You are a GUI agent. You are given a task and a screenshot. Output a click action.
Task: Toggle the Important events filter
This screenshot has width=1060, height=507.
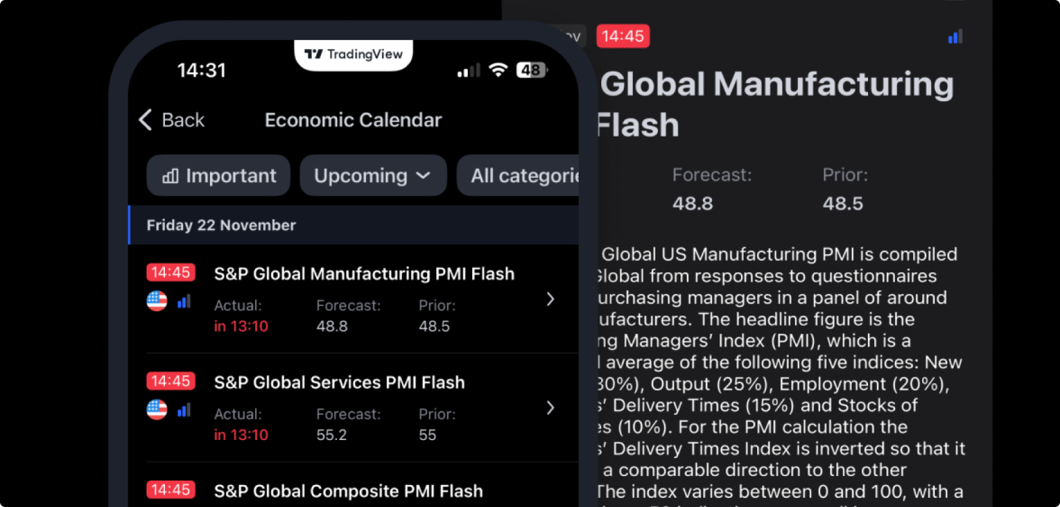[218, 175]
